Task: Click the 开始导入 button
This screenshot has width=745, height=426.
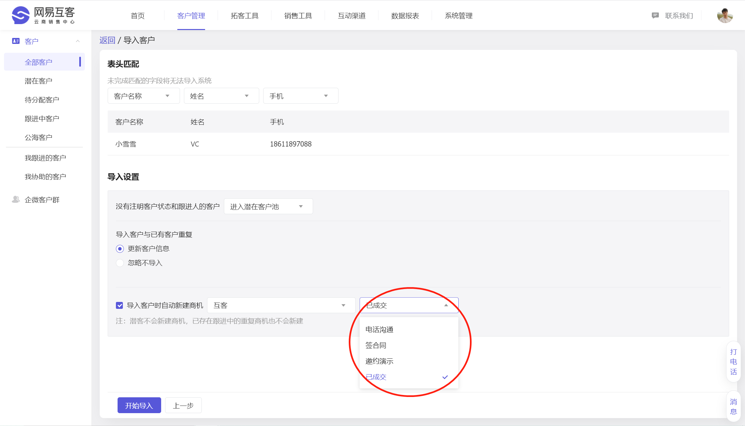Action: (139, 406)
